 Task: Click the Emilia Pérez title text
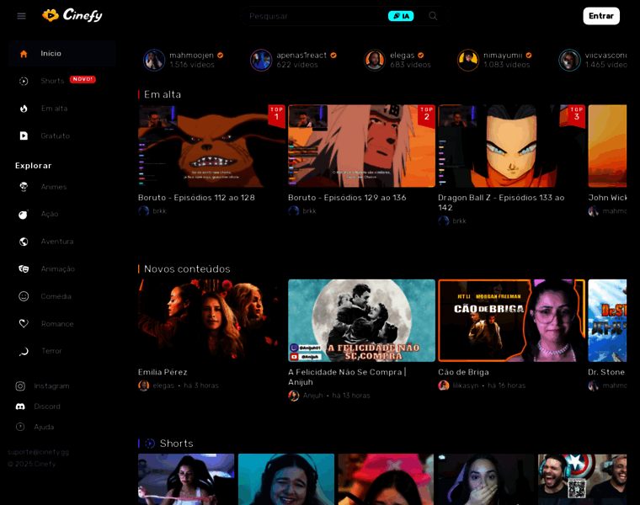163,372
